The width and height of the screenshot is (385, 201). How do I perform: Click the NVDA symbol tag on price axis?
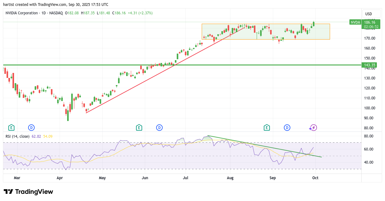pyautogui.click(x=355, y=22)
